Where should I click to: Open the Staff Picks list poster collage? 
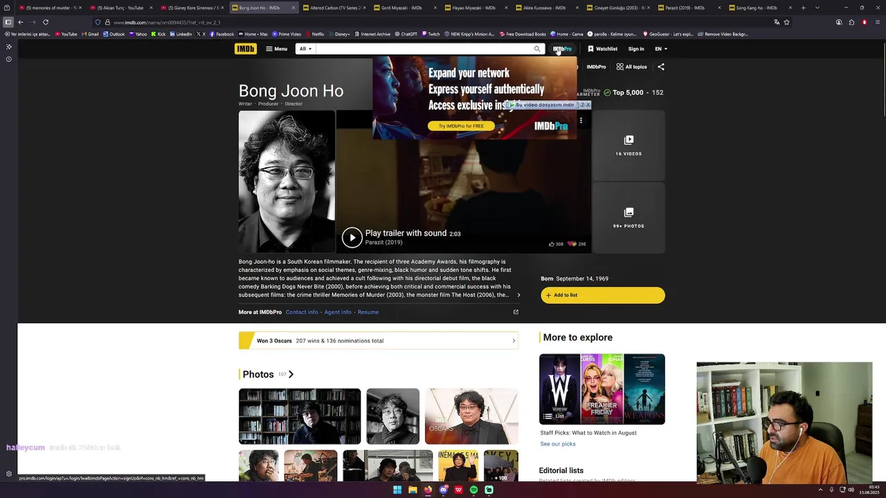tap(602, 389)
